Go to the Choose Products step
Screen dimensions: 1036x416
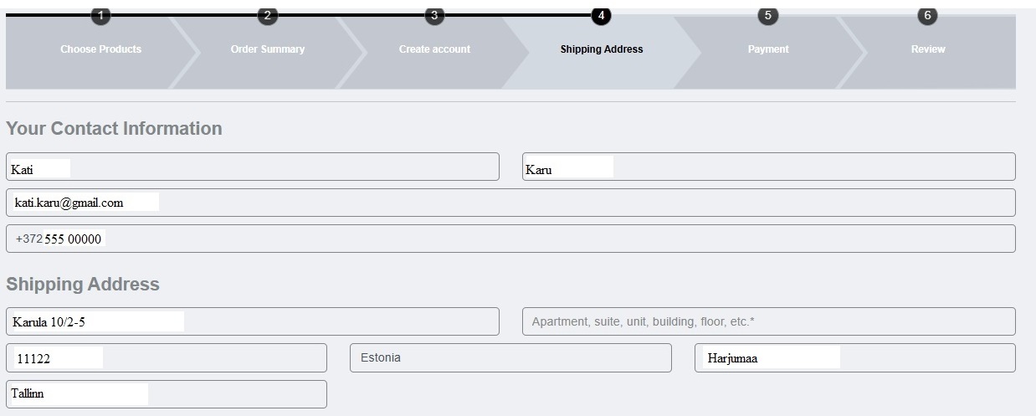coord(100,49)
